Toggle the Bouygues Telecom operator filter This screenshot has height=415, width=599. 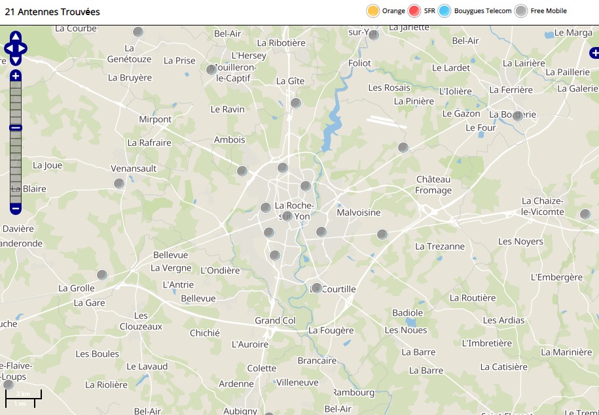pos(445,11)
